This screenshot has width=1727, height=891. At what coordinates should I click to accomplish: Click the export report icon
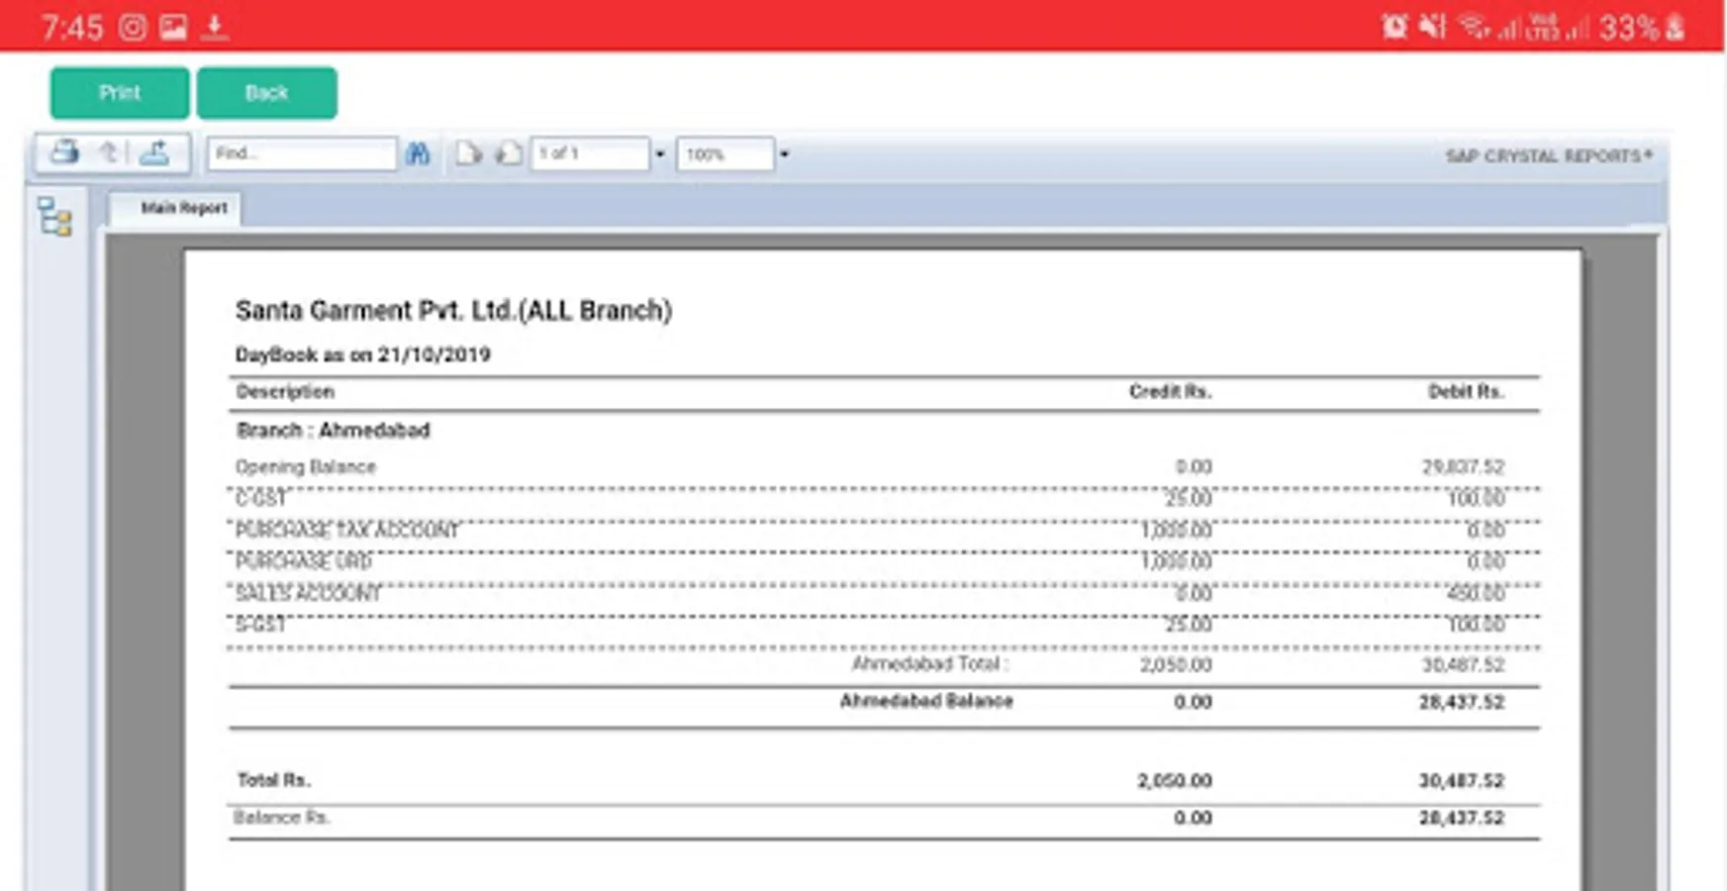coord(154,152)
